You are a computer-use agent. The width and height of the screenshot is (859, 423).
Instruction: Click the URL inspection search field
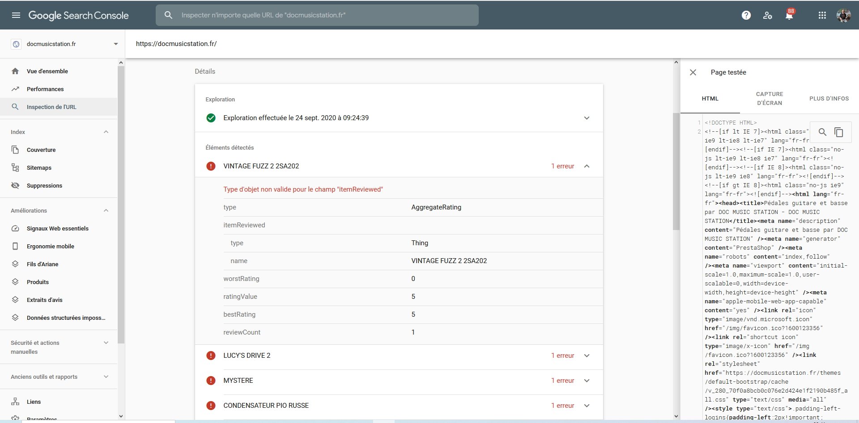(317, 15)
